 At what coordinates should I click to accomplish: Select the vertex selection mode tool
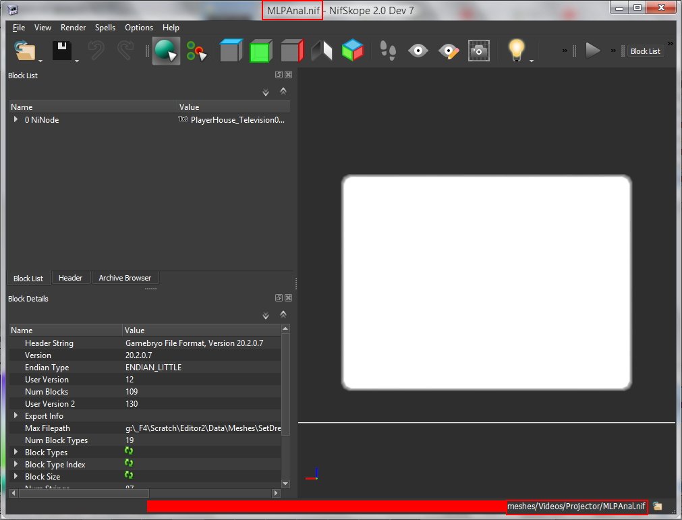tap(196, 51)
